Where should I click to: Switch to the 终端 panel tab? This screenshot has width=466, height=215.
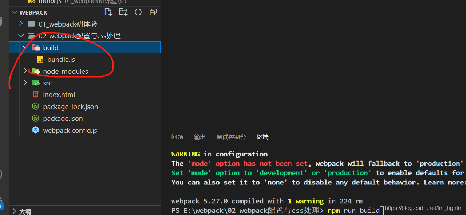pos(262,137)
